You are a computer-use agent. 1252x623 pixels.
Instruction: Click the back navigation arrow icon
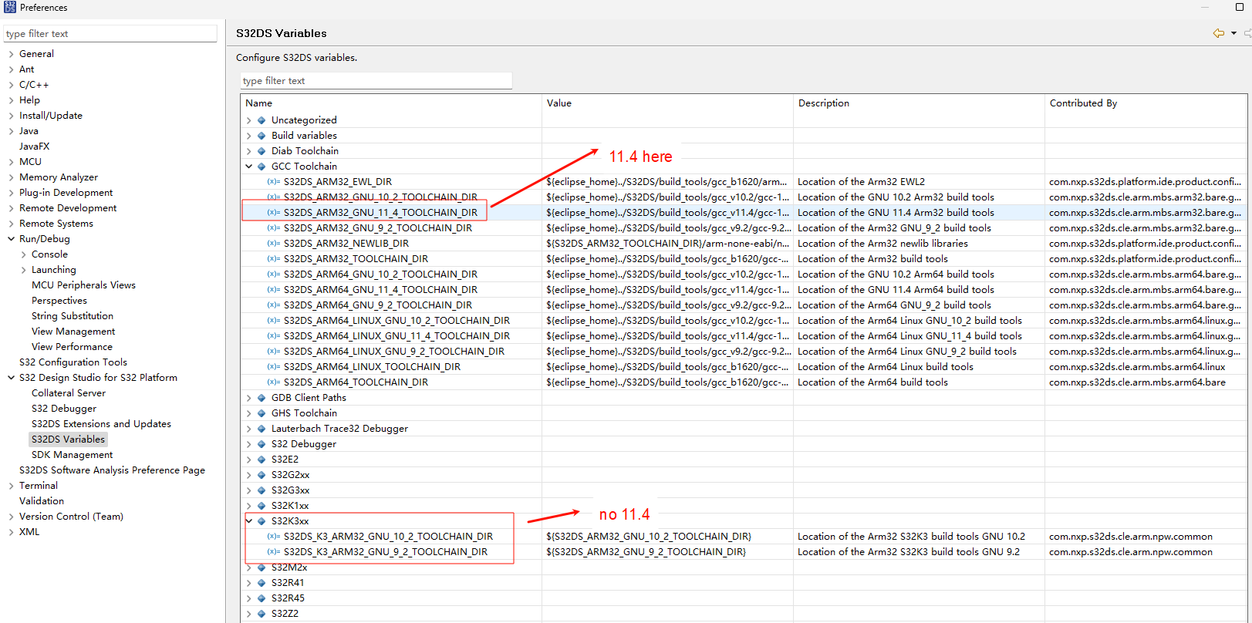tap(1219, 33)
